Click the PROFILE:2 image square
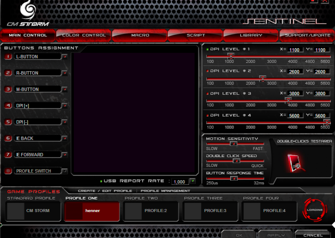 coord(133,211)
